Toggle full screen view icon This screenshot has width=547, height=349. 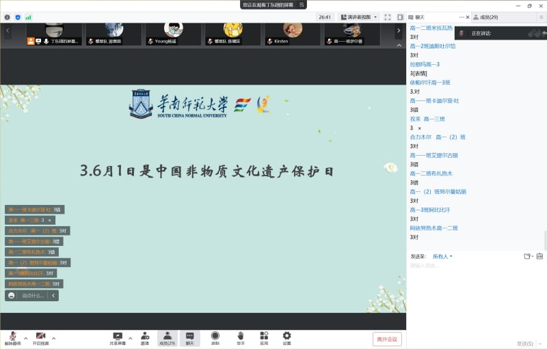coord(388,17)
